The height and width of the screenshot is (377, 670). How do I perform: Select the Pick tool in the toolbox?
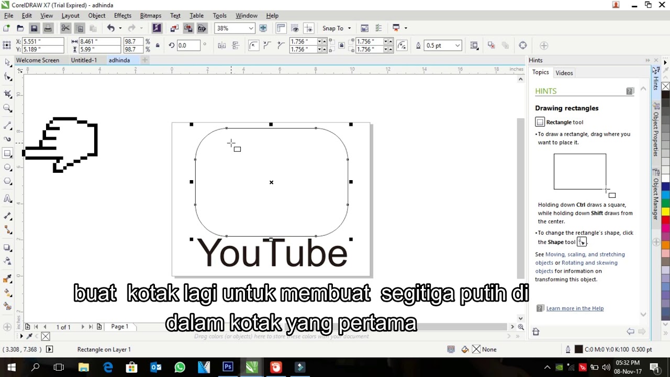(7, 62)
